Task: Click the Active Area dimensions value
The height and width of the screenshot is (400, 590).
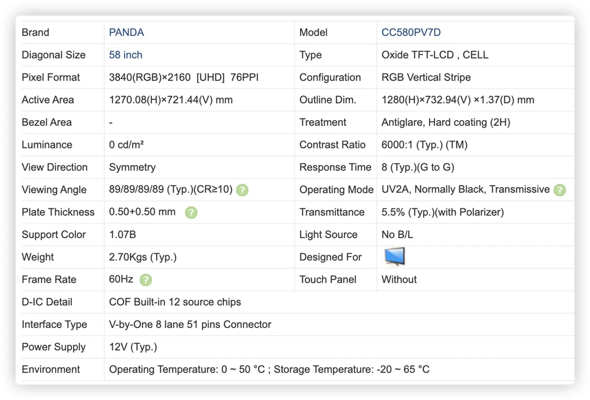Action: (x=171, y=100)
